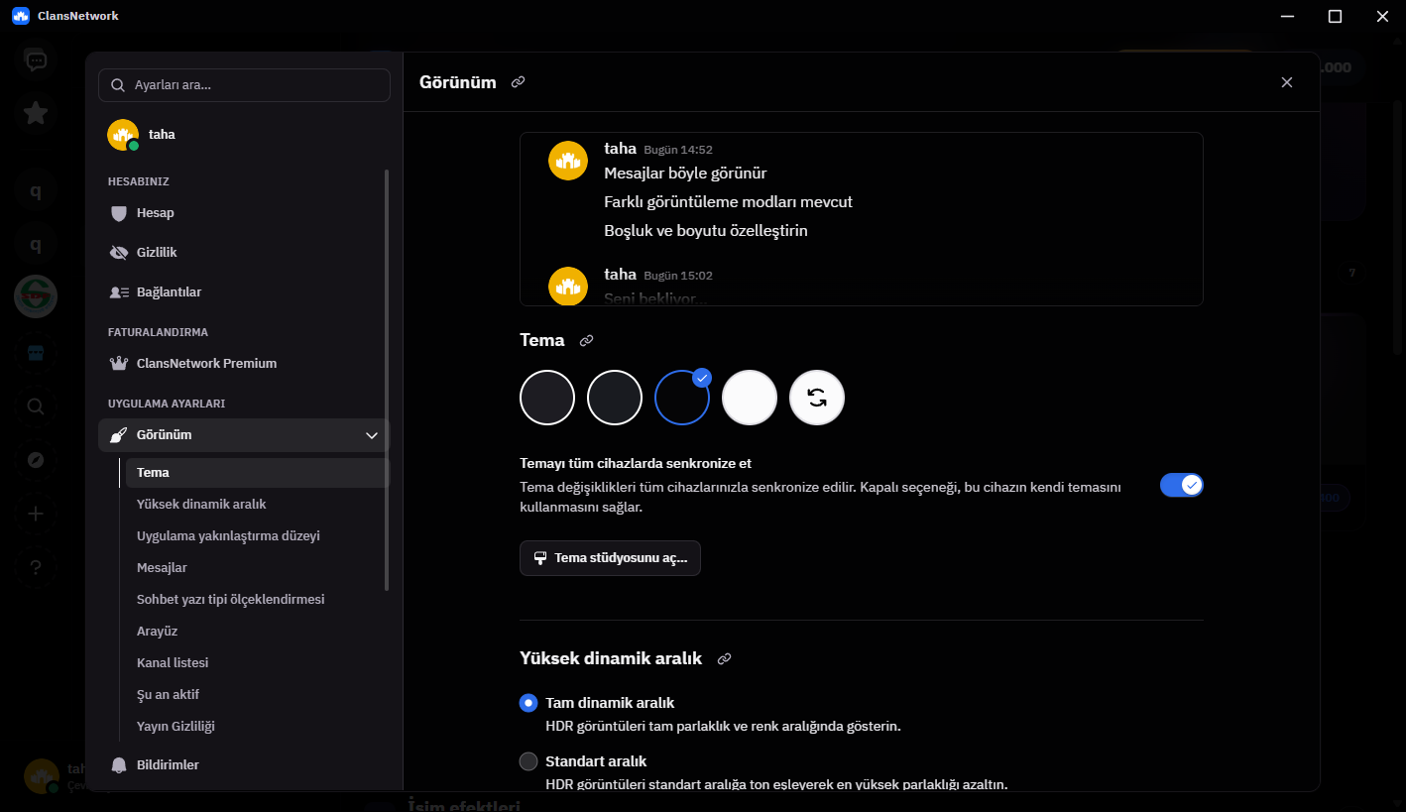Go to Arayüz subsection
The height and width of the screenshot is (812, 1406).
(256, 632)
